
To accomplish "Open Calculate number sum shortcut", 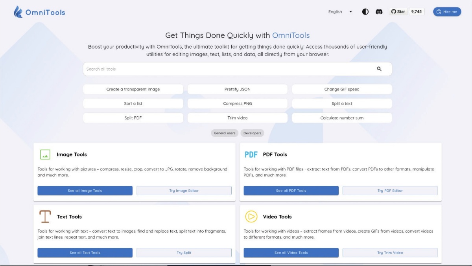I will pos(342,118).
